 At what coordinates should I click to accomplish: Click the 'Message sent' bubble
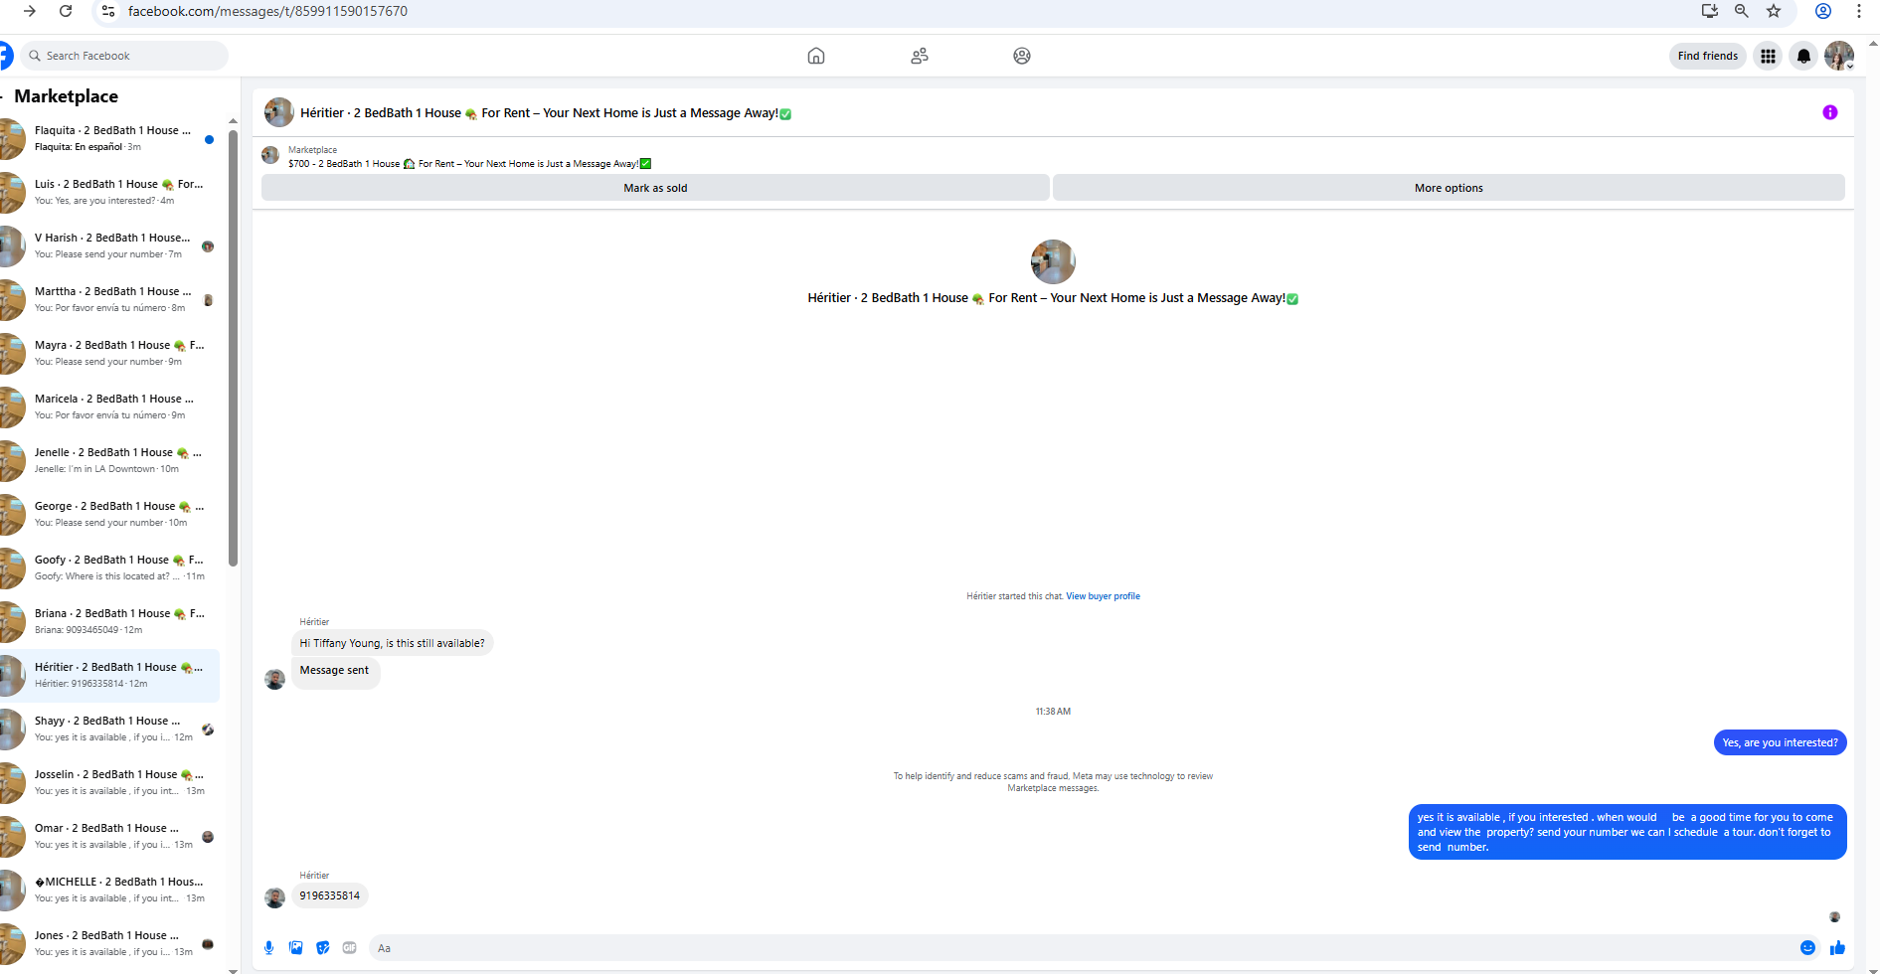point(335,671)
